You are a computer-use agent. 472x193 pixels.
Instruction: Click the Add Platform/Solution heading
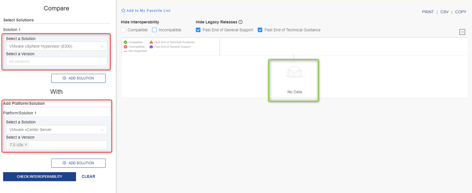(x=24, y=103)
